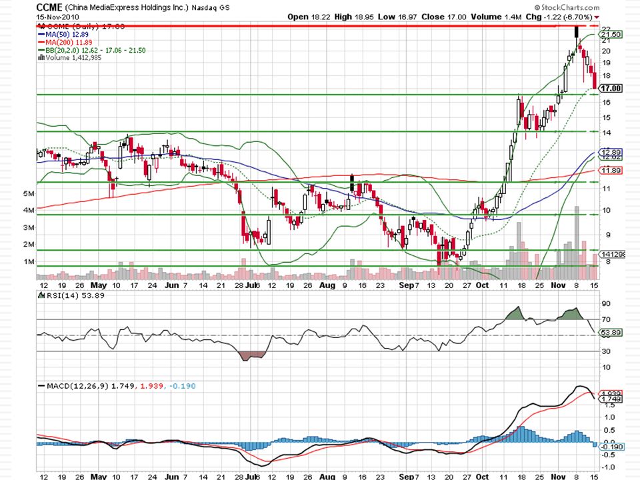Click the boxed 11.89 MA(200) tag on the price axis

(x=611, y=171)
